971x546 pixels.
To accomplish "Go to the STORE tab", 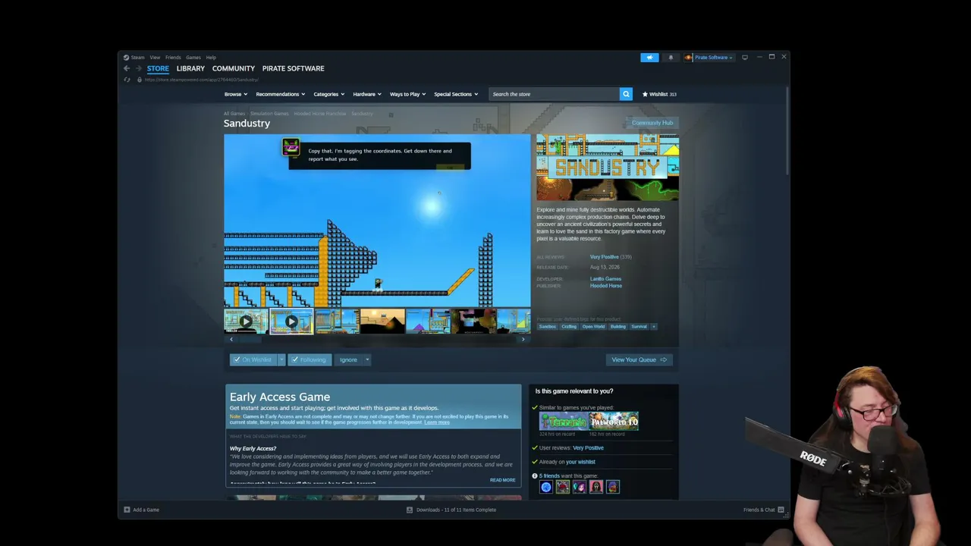I will tap(158, 68).
